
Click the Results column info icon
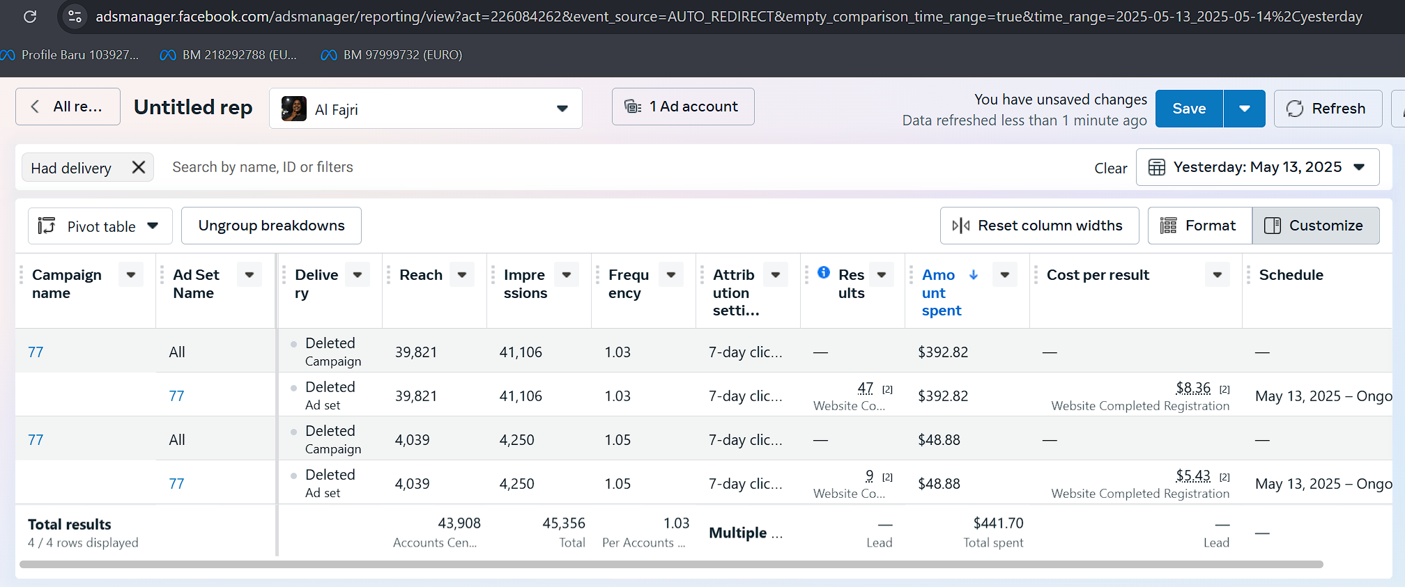click(x=824, y=272)
